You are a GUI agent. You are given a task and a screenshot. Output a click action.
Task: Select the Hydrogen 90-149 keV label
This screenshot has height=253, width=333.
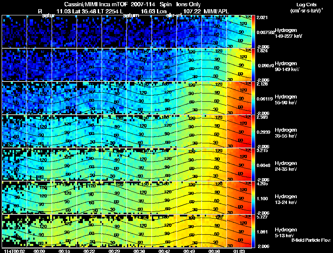(287, 66)
